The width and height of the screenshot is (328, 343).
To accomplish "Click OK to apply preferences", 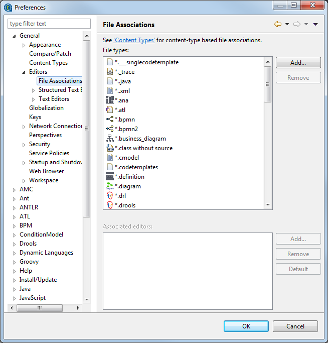I will click(246, 326).
